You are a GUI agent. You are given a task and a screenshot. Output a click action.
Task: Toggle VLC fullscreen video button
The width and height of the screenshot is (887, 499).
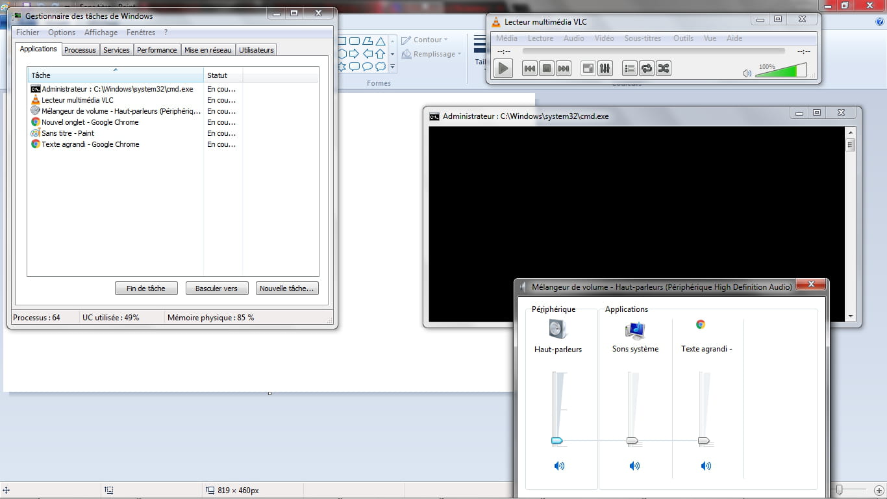click(x=588, y=68)
